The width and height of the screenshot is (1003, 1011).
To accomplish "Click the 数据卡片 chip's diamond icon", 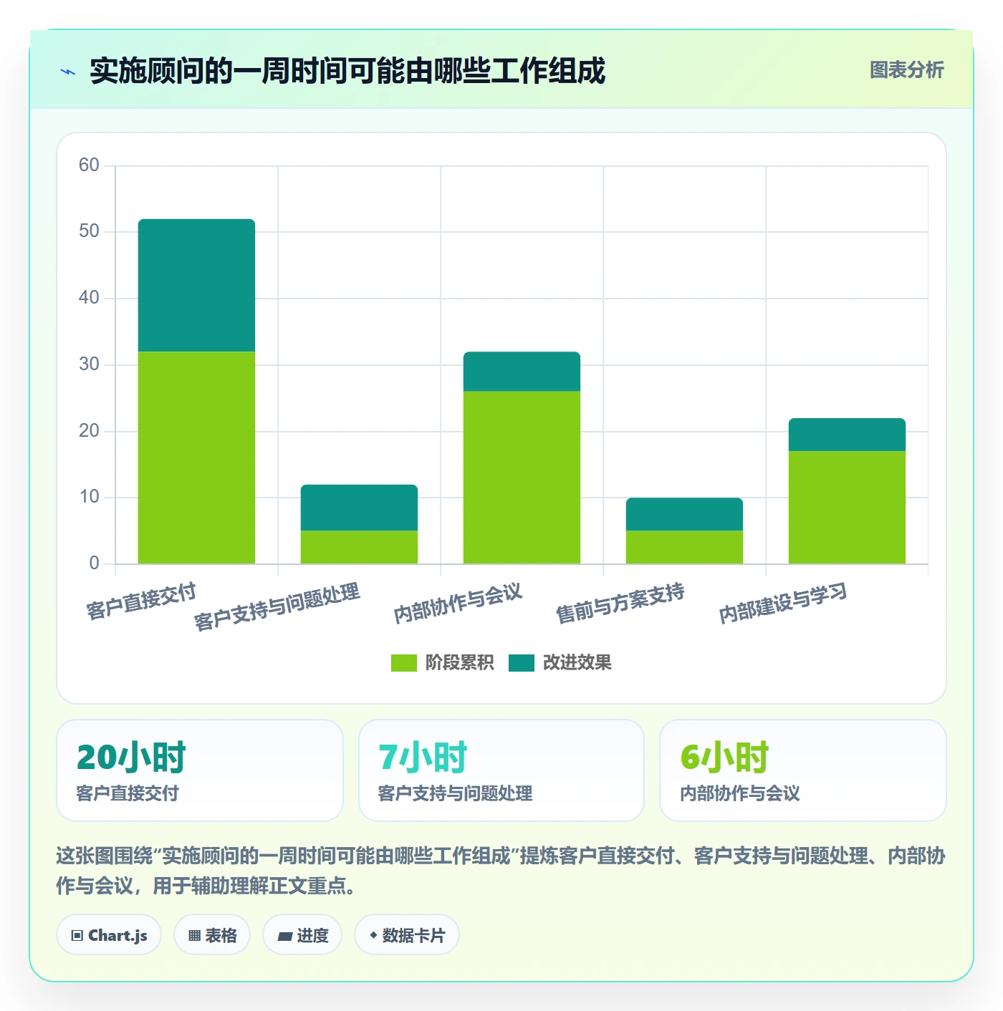I will tap(373, 935).
